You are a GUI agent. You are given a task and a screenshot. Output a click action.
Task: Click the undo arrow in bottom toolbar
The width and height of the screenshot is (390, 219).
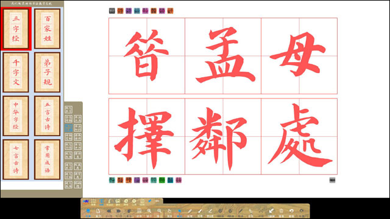(291, 211)
